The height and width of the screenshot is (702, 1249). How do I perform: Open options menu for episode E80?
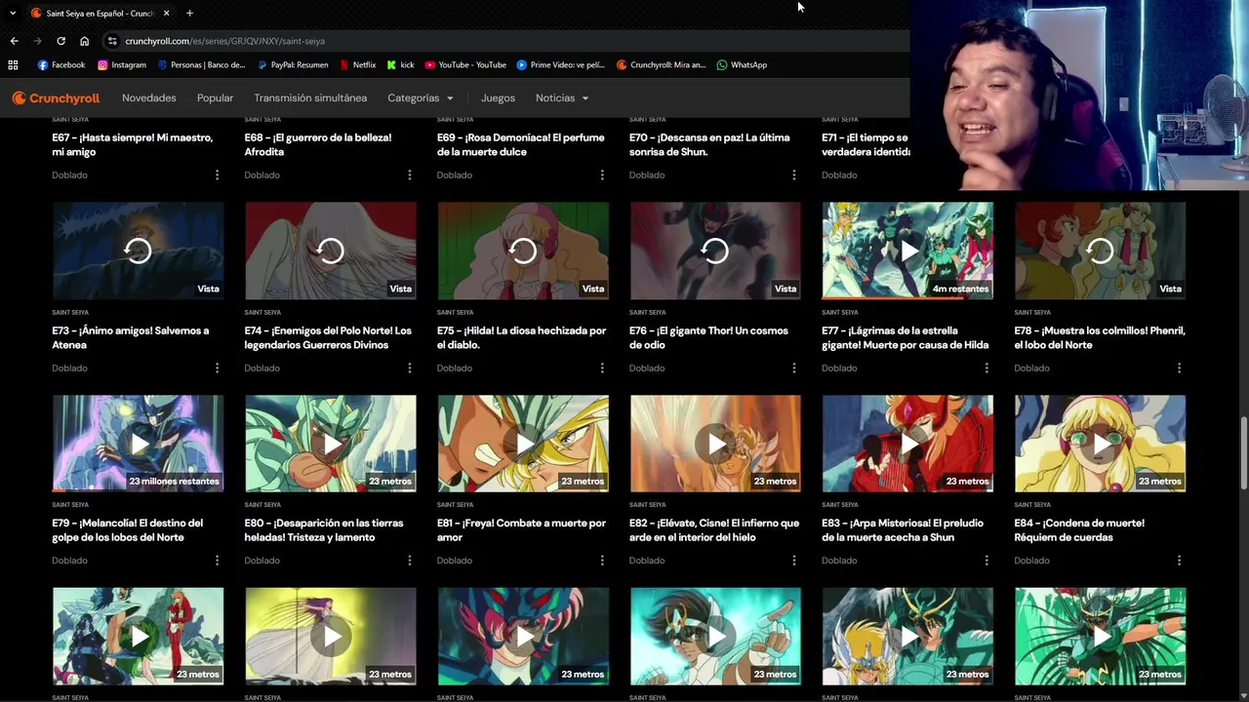[409, 560]
